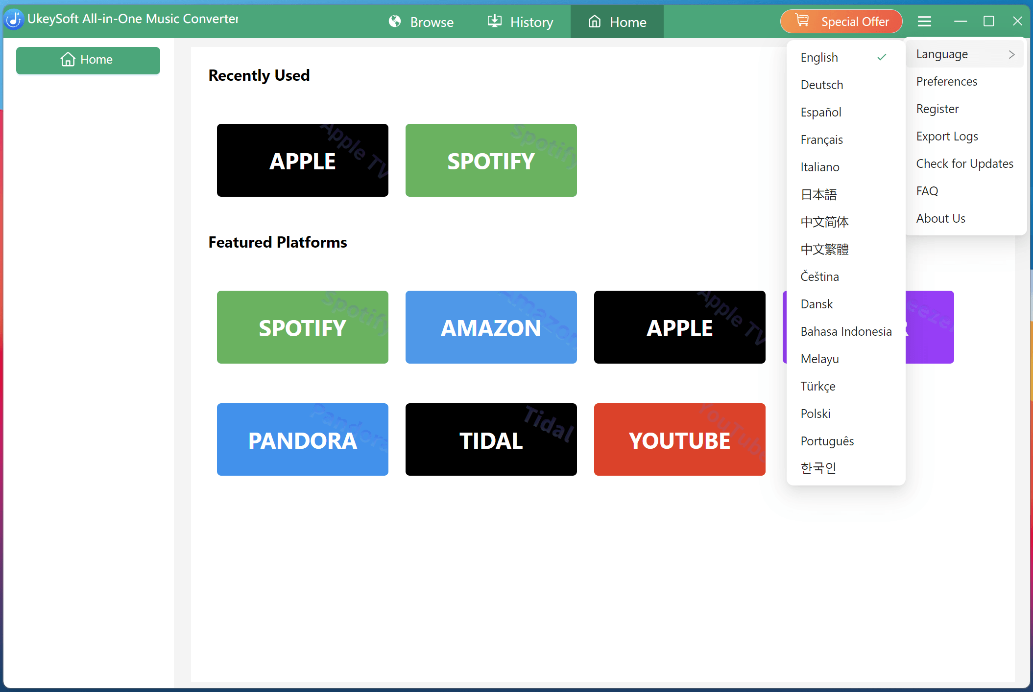Select English as the language
Image resolution: width=1033 pixels, height=692 pixels.
[x=818, y=57]
